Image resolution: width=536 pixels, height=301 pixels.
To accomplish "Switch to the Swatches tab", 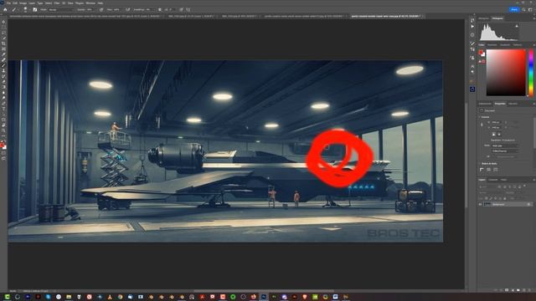I will tap(492, 44).
